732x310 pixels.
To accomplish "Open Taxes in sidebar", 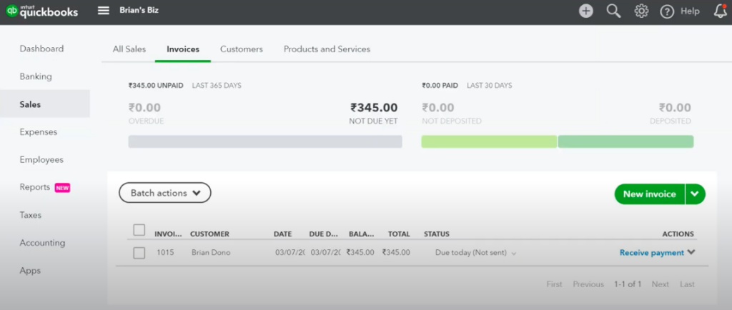I will 30,215.
